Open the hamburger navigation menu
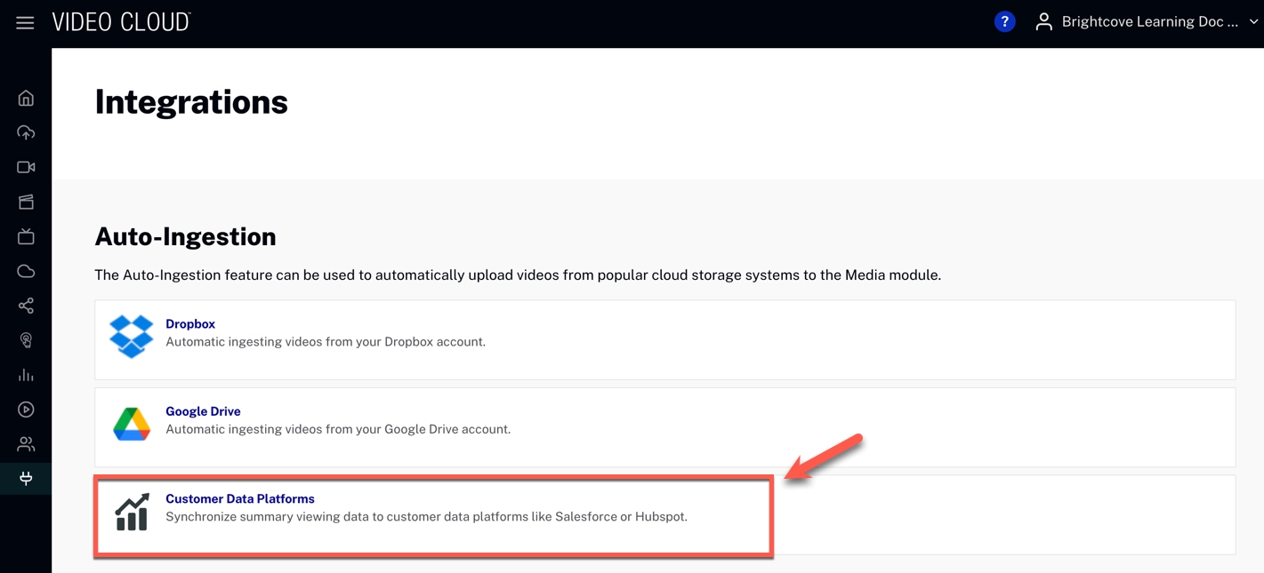The width and height of the screenshot is (1264, 573). point(24,21)
